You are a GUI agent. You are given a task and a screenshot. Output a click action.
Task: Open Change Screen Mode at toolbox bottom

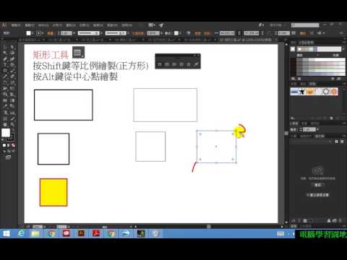click(8, 157)
